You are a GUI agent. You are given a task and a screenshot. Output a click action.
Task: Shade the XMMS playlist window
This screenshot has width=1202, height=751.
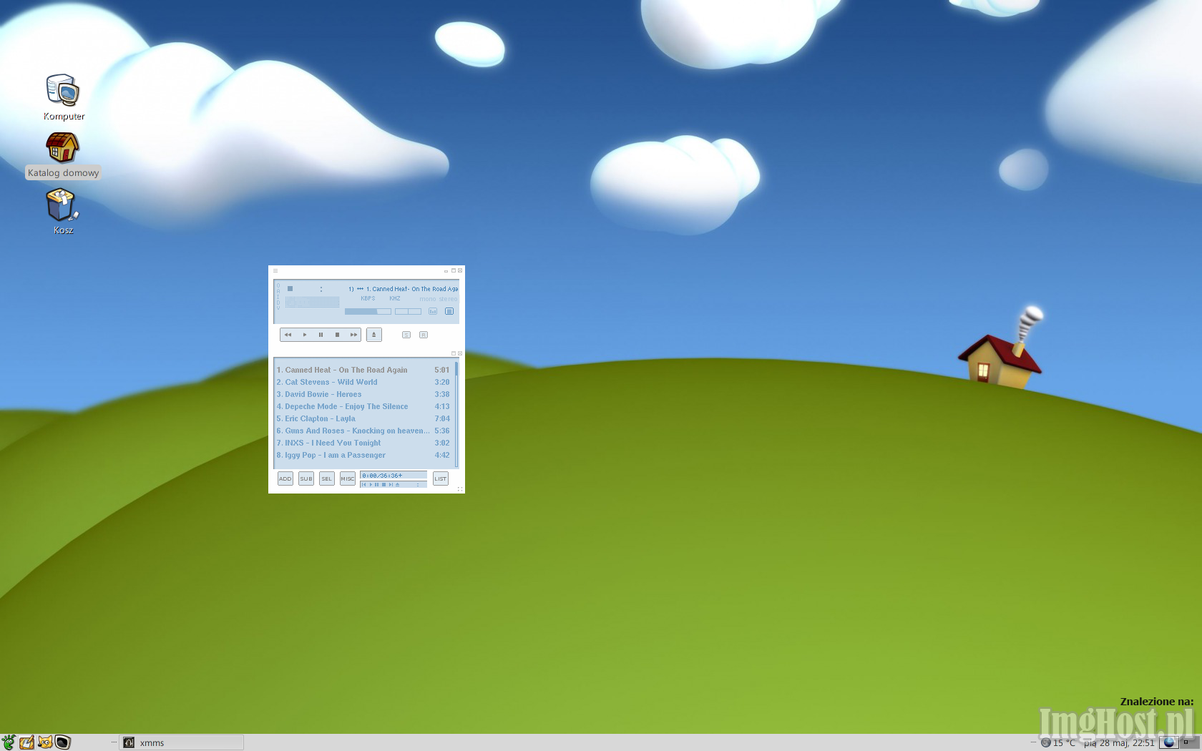tap(453, 353)
